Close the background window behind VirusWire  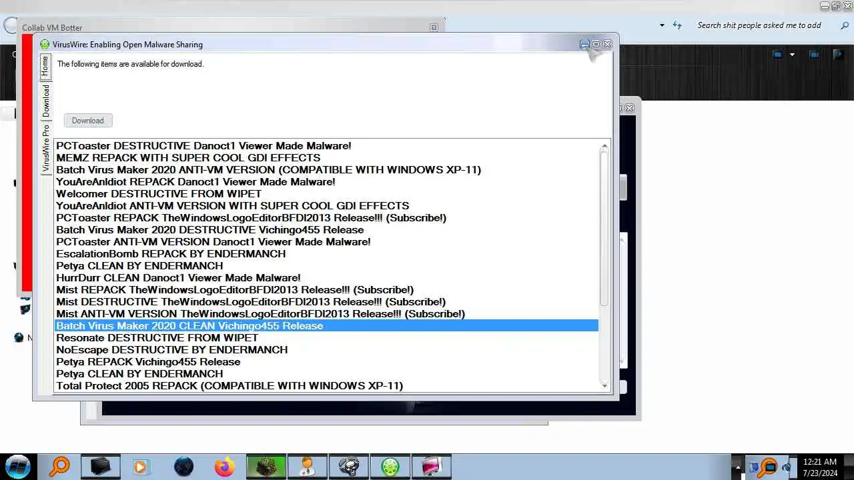629,108
